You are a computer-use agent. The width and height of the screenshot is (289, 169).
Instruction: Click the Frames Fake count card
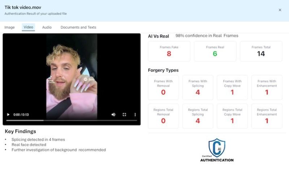(x=169, y=51)
